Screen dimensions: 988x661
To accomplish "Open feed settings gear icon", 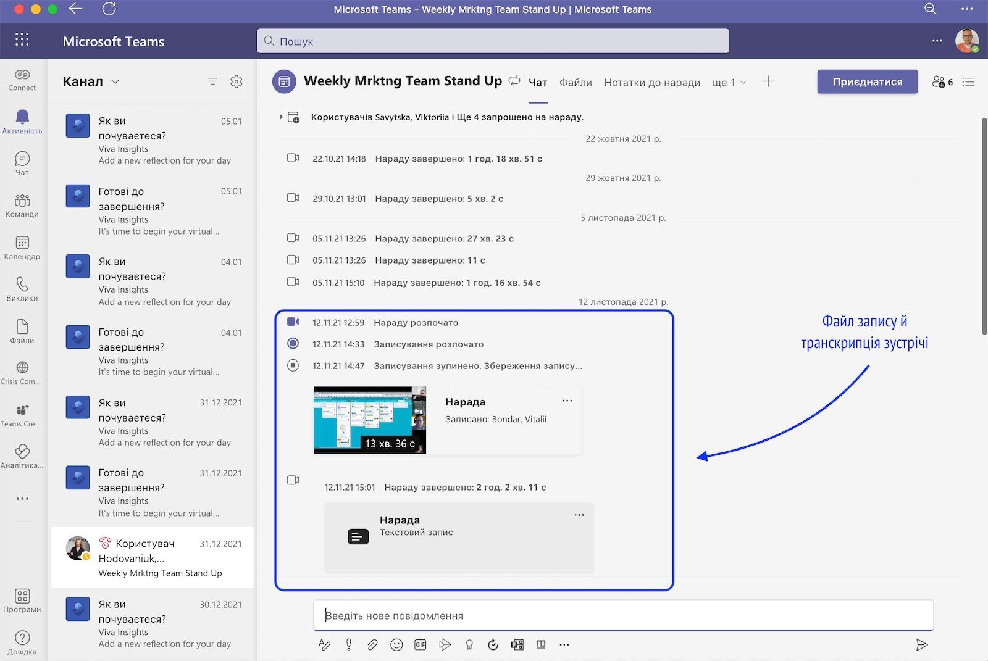I will (x=237, y=81).
